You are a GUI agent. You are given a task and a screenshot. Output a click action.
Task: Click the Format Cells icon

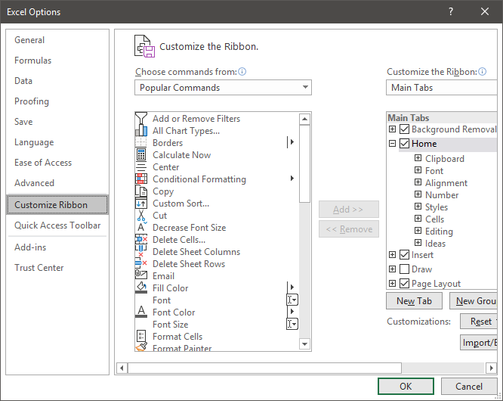click(x=141, y=336)
